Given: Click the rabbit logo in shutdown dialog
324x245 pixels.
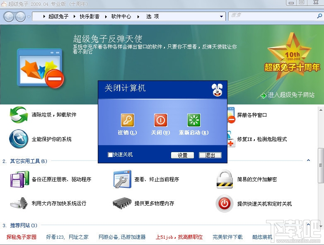Looking at the screenshot, I should coord(217,90).
